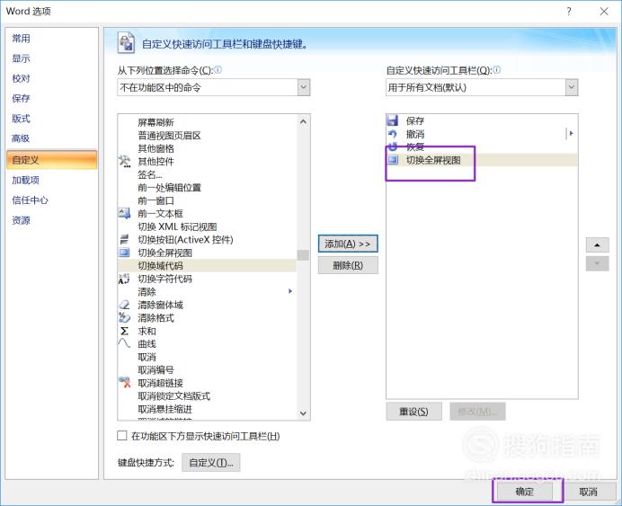Click the 曲线 curve icon
This screenshot has height=506, width=622.
pyautogui.click(x=124, y=343)
